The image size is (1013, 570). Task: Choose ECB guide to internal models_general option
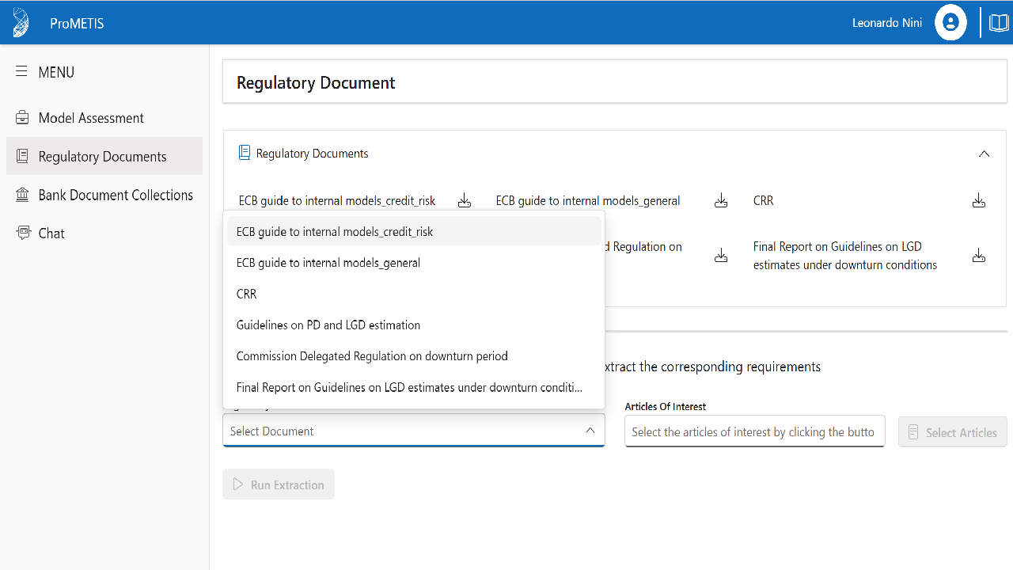point(414,262)
